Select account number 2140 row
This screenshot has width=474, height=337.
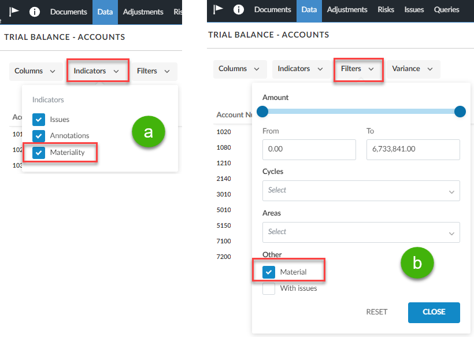pyautogui.click(x=224, y=179)
